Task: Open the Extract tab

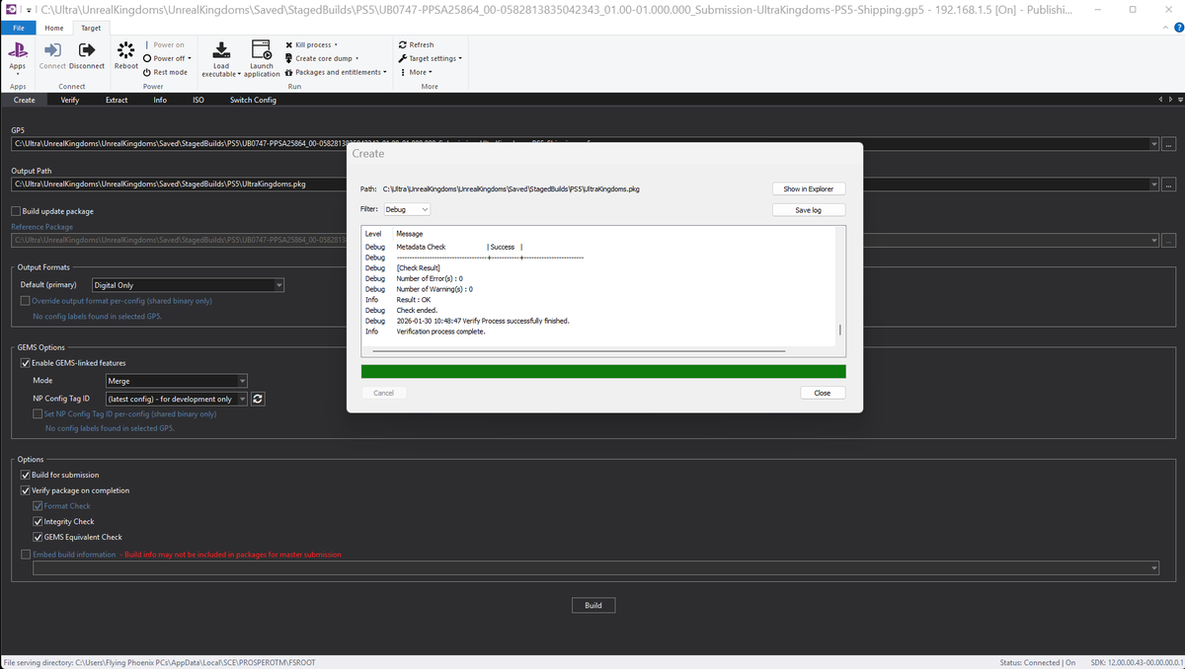Action: (x=117, y=100)
